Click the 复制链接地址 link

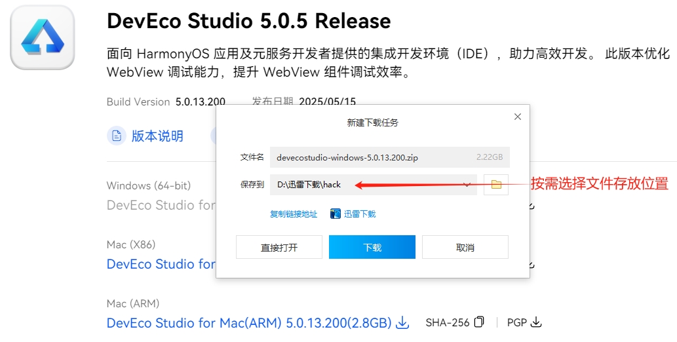pyautogui.click(x=294, y=214)
